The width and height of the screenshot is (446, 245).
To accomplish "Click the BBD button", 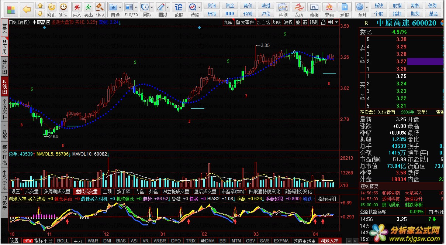I will point(230,14).
